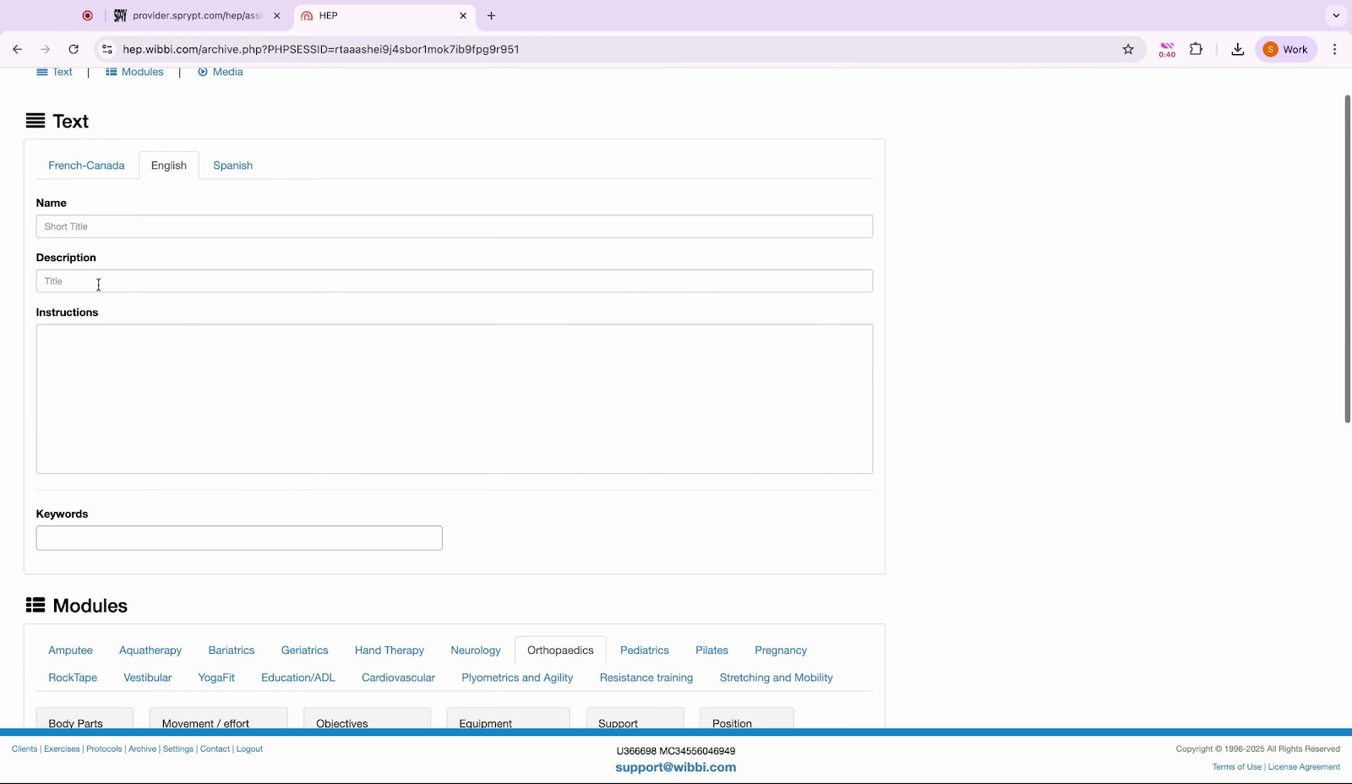
Task: Open License Agreement link
Action: [x=1304, y=767]
